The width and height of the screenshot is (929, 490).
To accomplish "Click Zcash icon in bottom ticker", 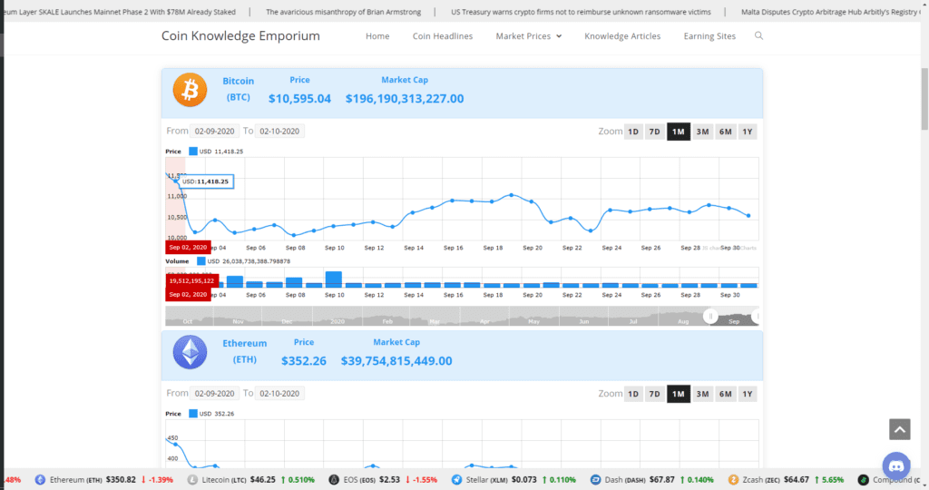I will (x=733, y=480).
